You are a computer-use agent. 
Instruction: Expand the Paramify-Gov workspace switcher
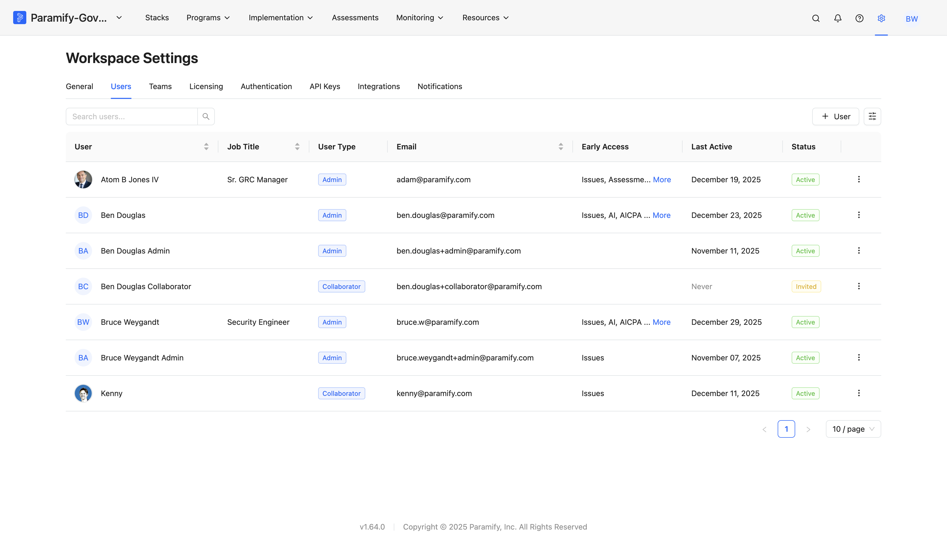point(119,18)
